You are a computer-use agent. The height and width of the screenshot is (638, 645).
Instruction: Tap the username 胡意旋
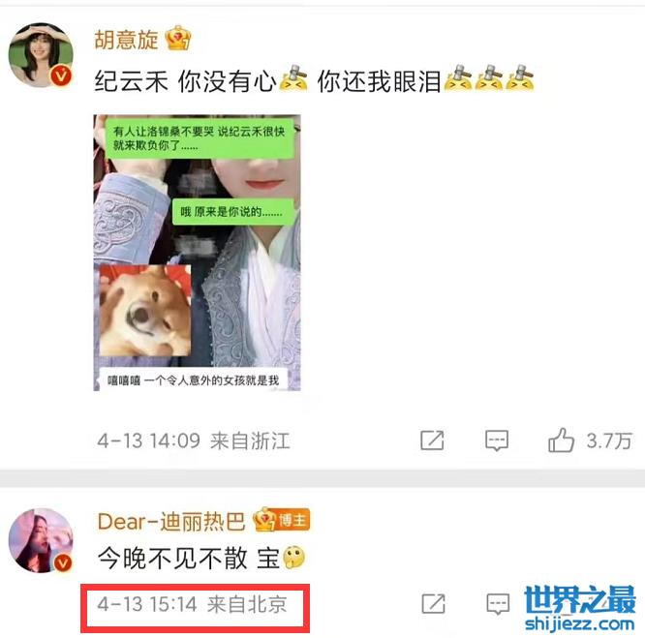pyautogui.click(x=126, y=40)
